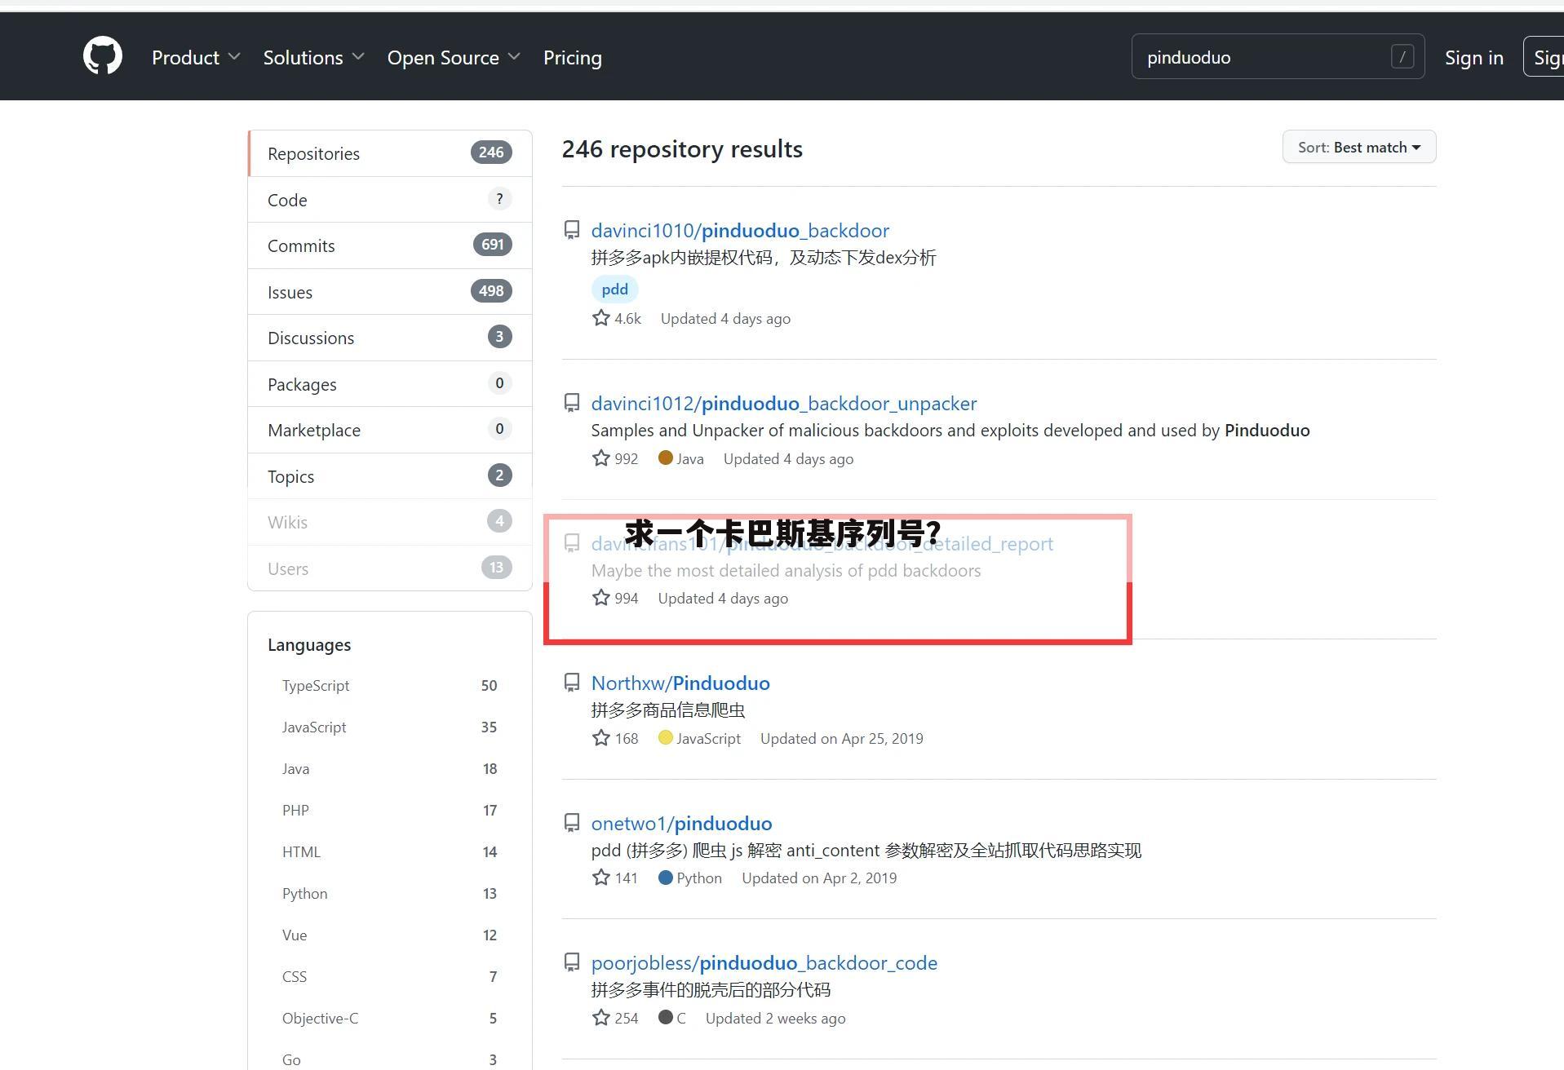Click the 498 Issues count badge
This screenshot has width=1564, height=1070.
(491, 291)
